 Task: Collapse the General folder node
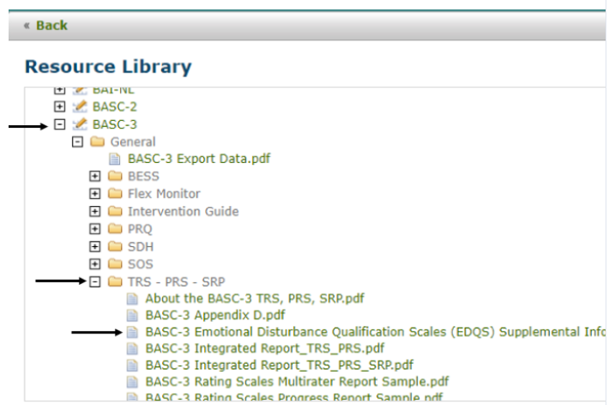pos(77,142)
